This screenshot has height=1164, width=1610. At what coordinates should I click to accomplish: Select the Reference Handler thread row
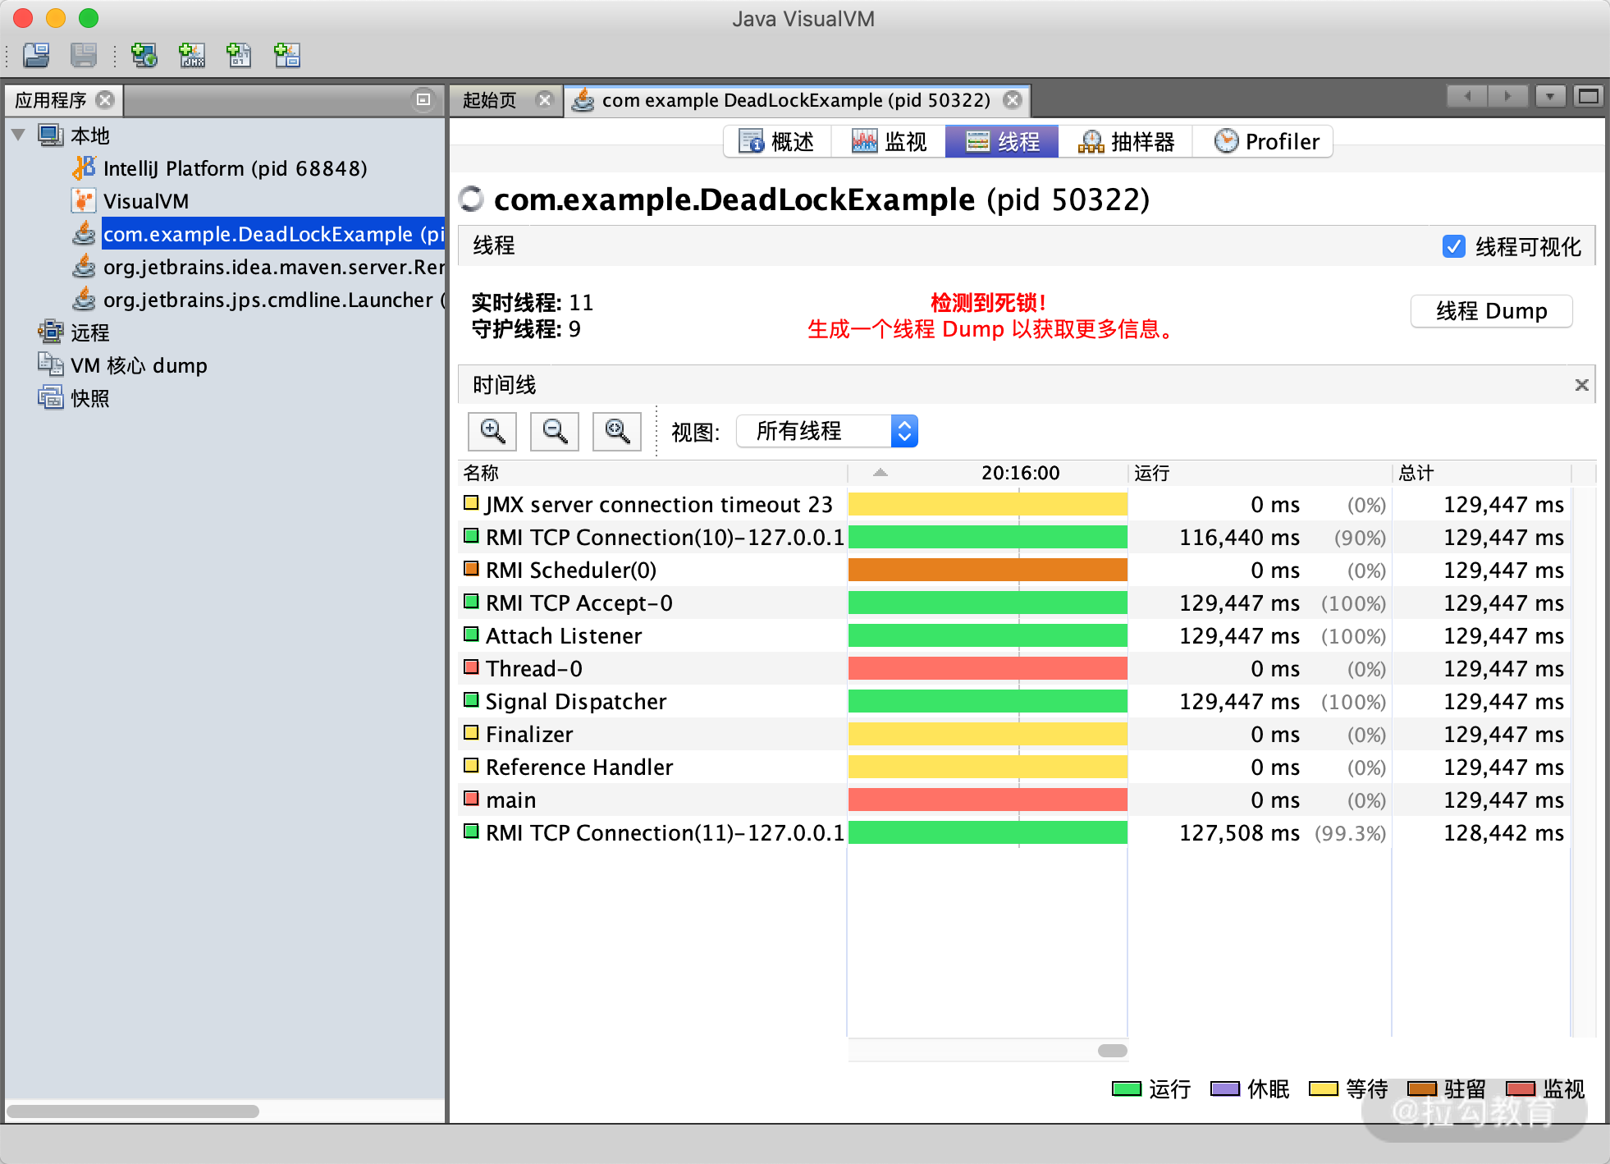[1014, 767]
